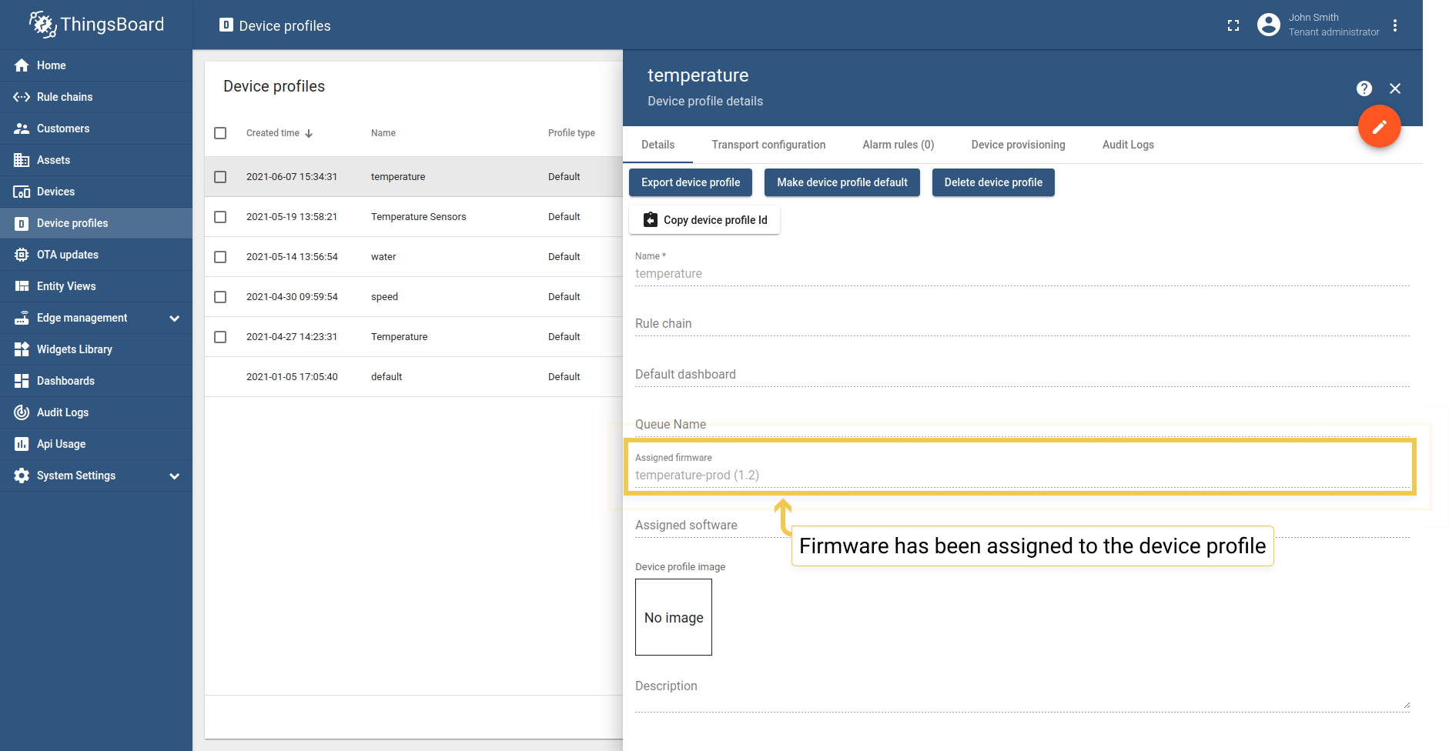Click the Export device profile button
The image size is (1449, 751).
pos(689,182)
